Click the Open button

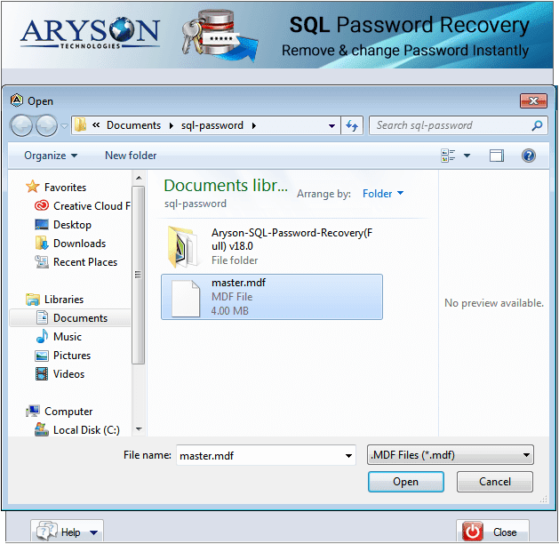(x=406, y=482)
